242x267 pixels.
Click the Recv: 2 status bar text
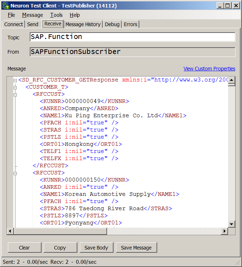pyautogui.click(x=59, y=262)
